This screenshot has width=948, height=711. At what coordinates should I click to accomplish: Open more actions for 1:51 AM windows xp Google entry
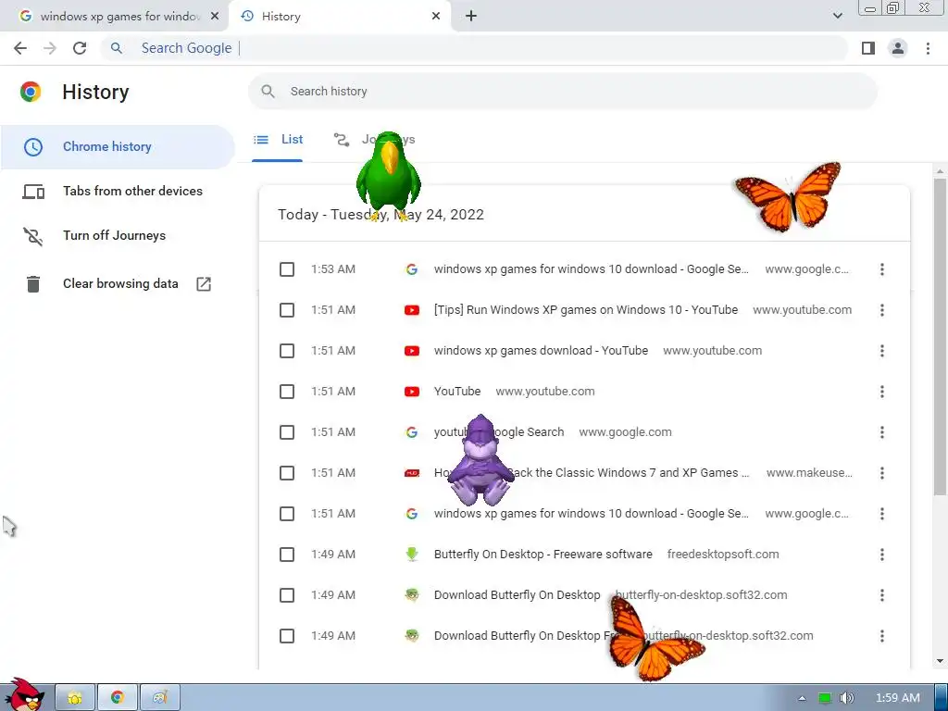click(882, 514)
